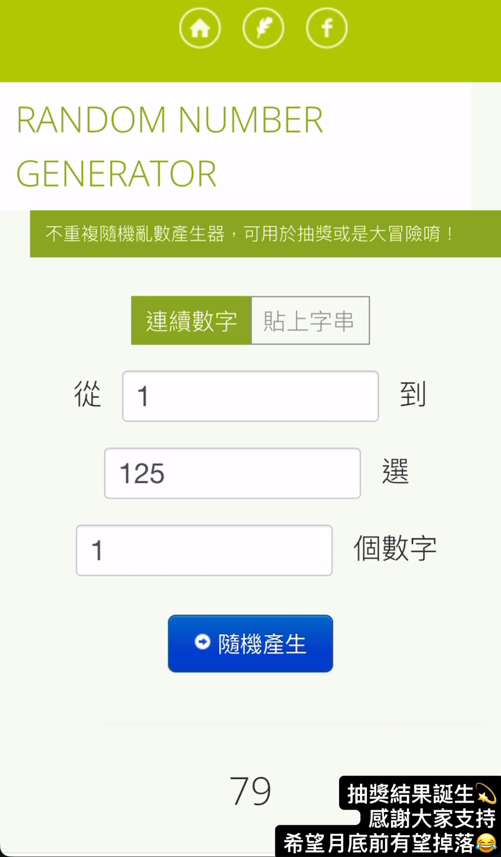Click the shooting star emoji in the caption
501x857 pixels.
point(486,794)
